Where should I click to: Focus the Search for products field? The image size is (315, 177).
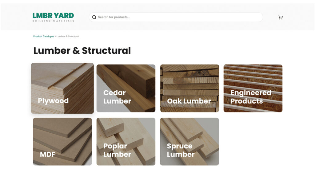coord(176,17)
